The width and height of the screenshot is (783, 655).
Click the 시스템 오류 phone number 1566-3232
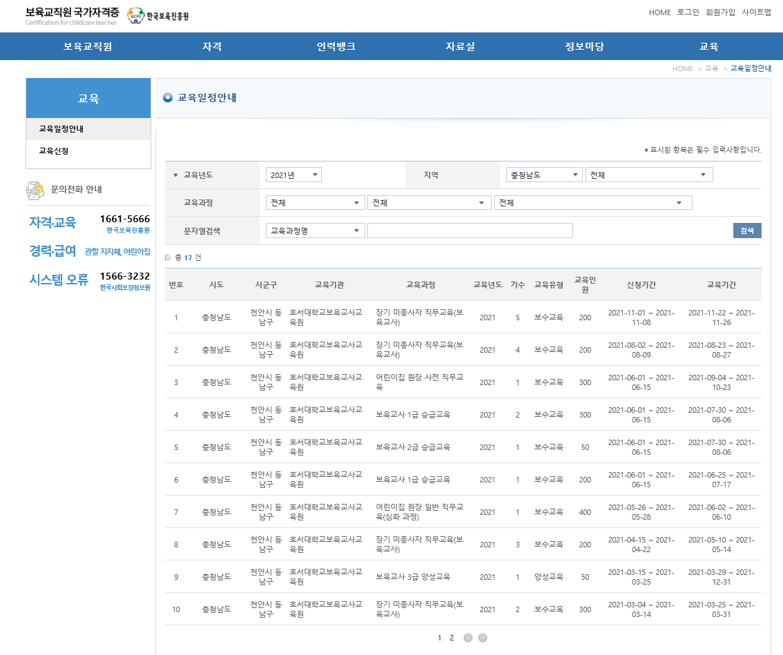[x=125, y=276]
